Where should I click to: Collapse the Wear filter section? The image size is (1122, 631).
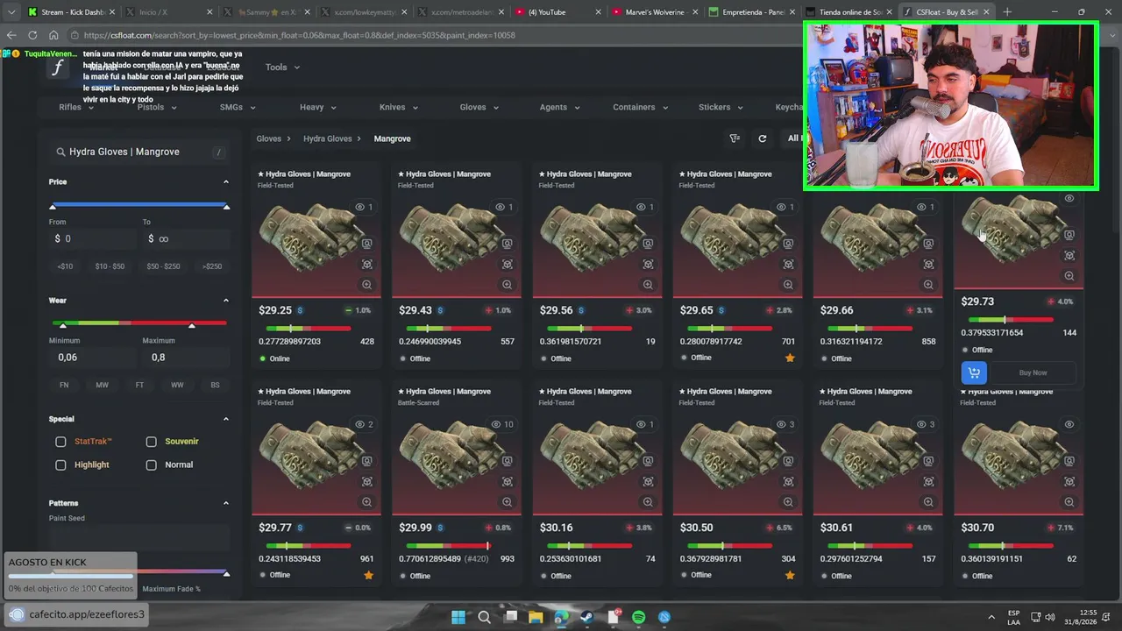point(226,301)
